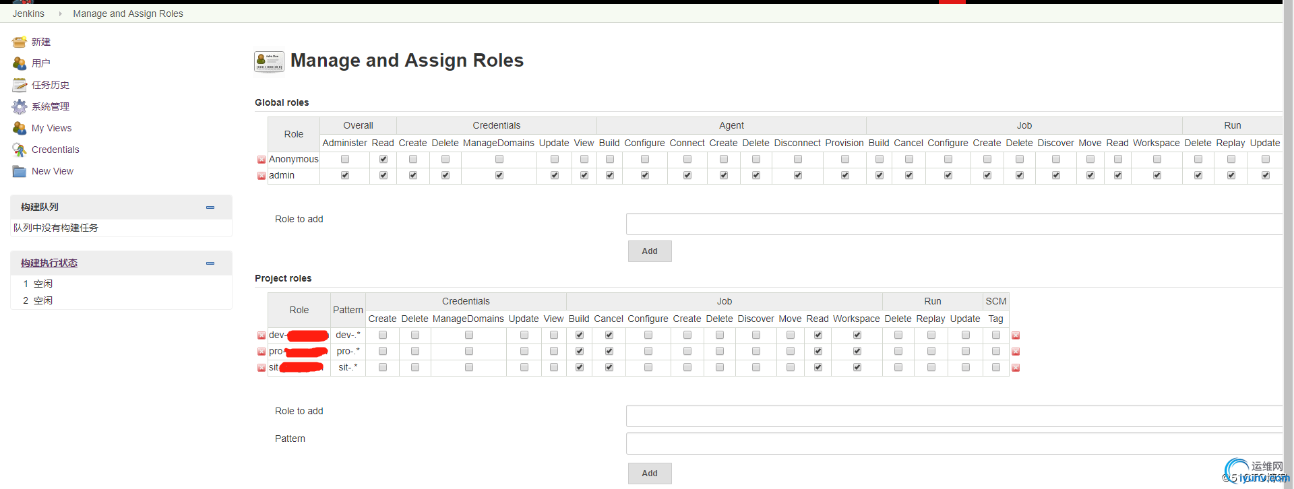The image size is (1294, 489).
Task: Delete the Anonymous global role
Action: coord(261,160)
